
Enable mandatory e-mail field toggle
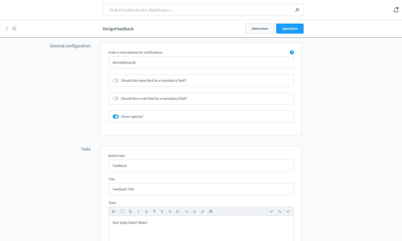point(116,98)
